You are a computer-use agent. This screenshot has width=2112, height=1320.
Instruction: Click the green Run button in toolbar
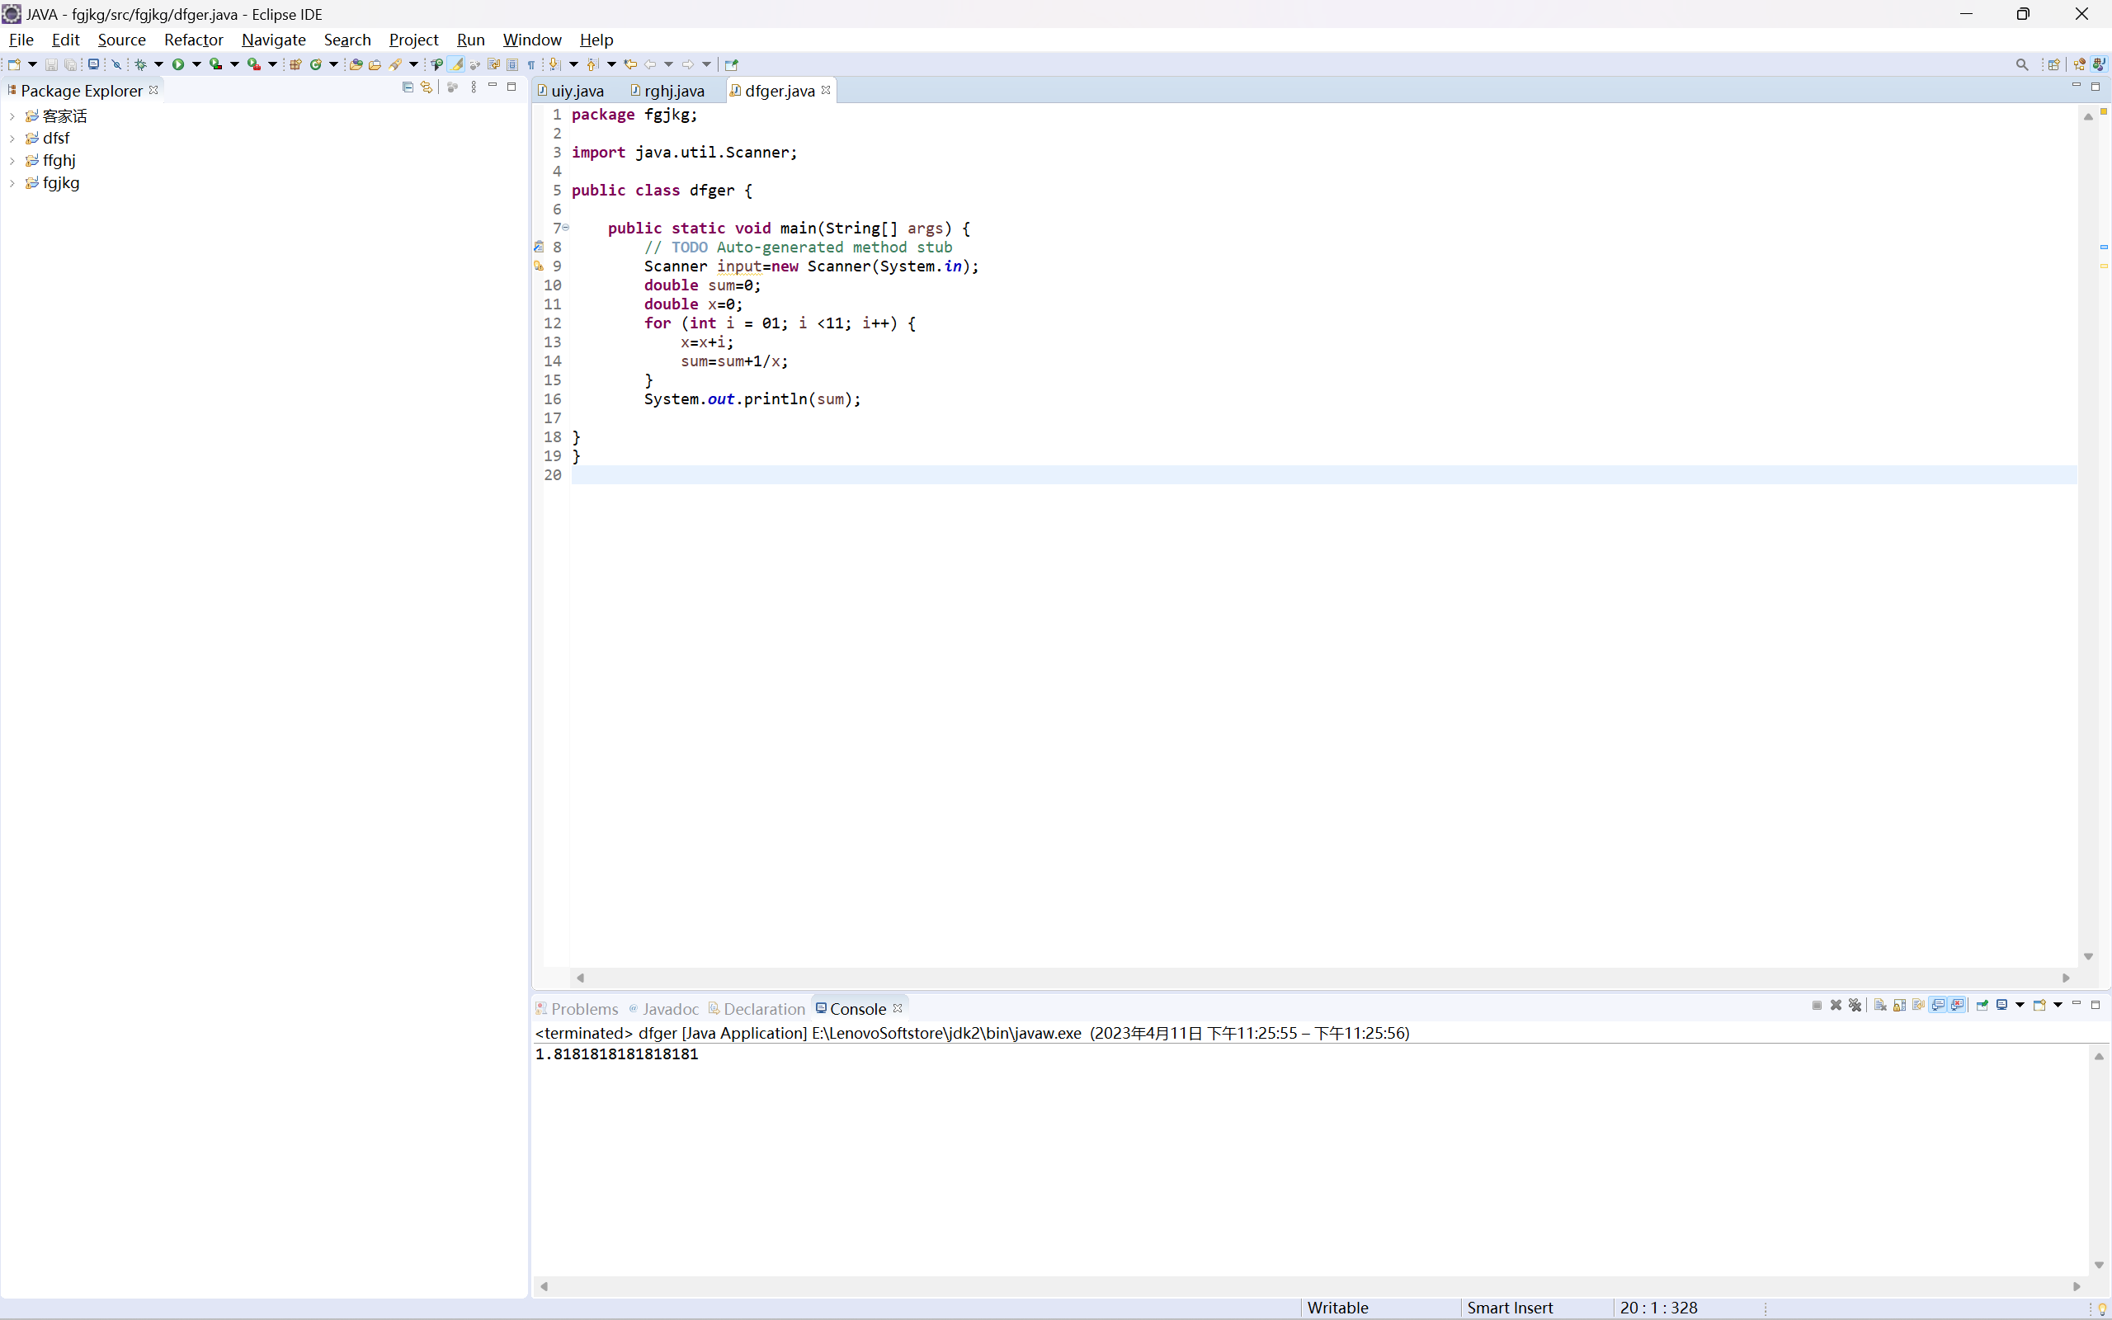(x=178, y=64)
